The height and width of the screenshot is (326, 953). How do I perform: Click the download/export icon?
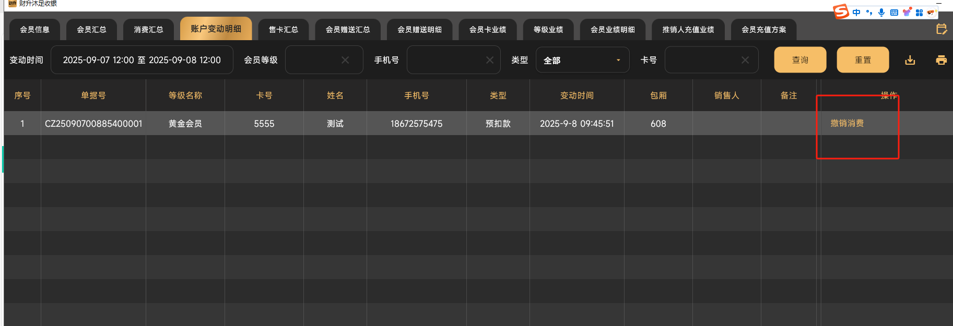[x=910, y=60]
